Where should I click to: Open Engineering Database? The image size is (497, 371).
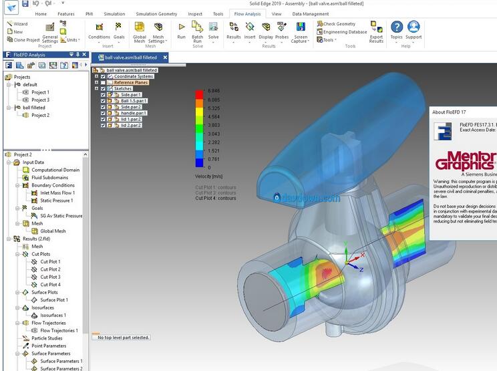click(342, 31)
